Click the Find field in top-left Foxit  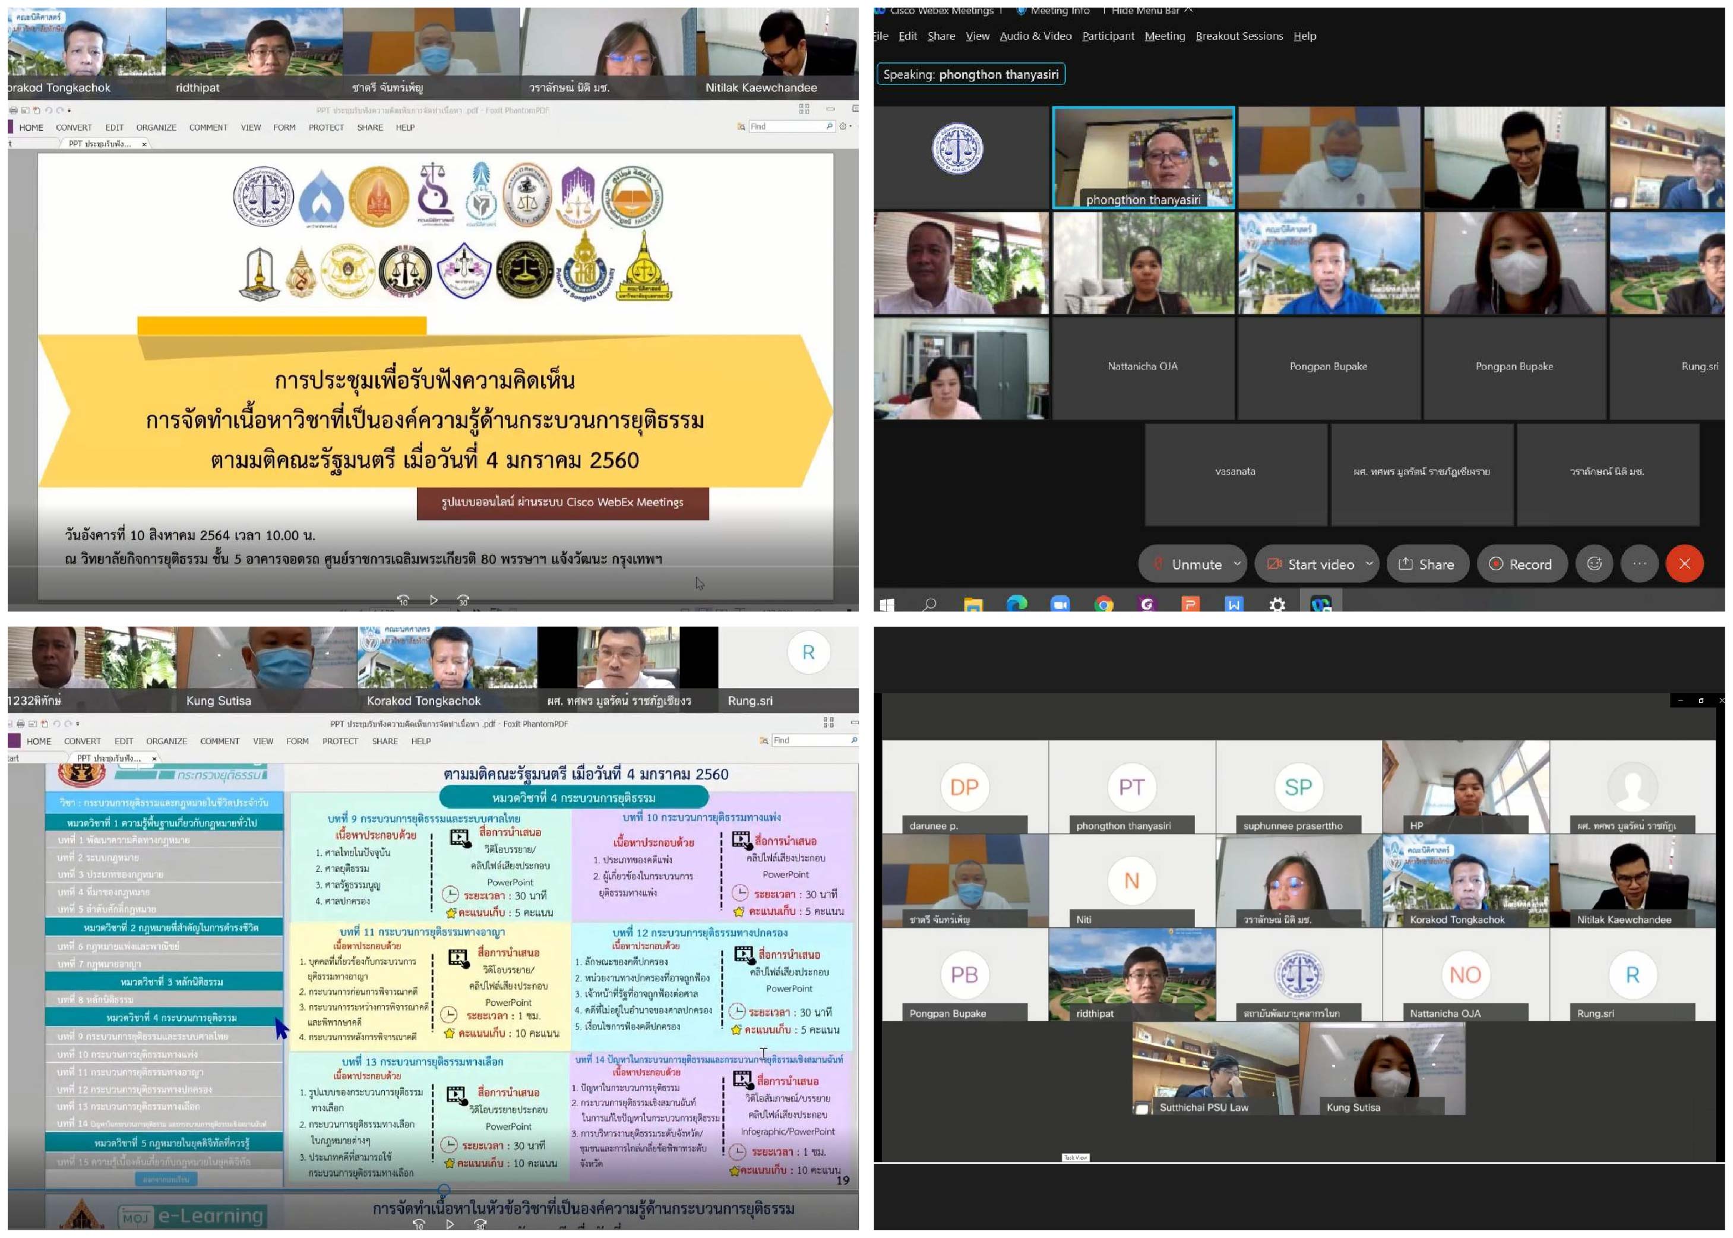pos(786,127)
